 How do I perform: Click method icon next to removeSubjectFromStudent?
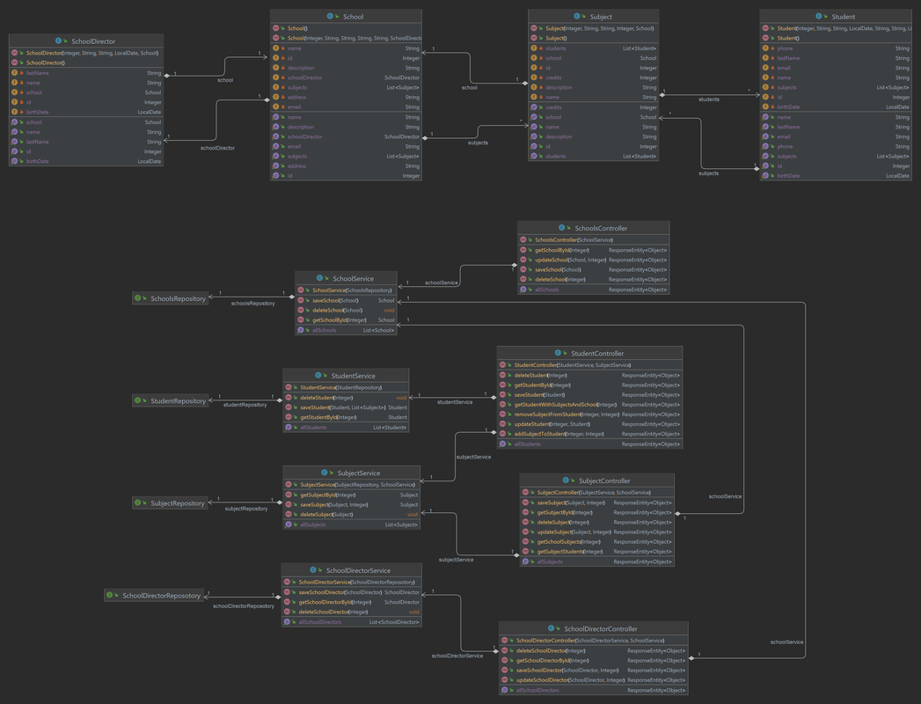[502, 414]
